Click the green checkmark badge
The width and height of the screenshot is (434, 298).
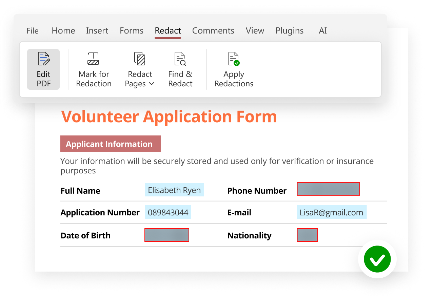click(377, 259)
